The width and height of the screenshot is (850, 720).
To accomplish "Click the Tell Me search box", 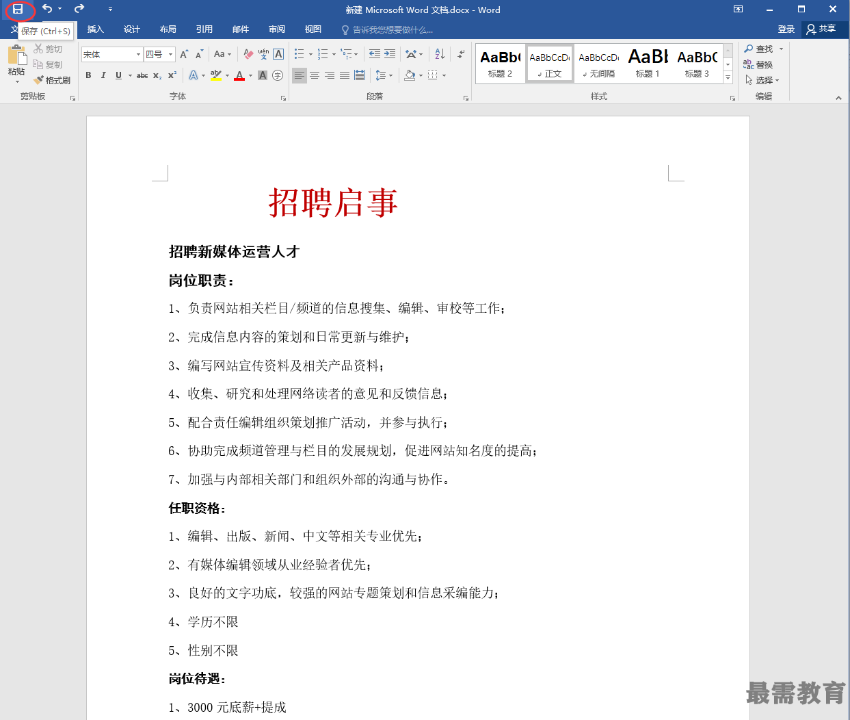I will tap(387, 30).
